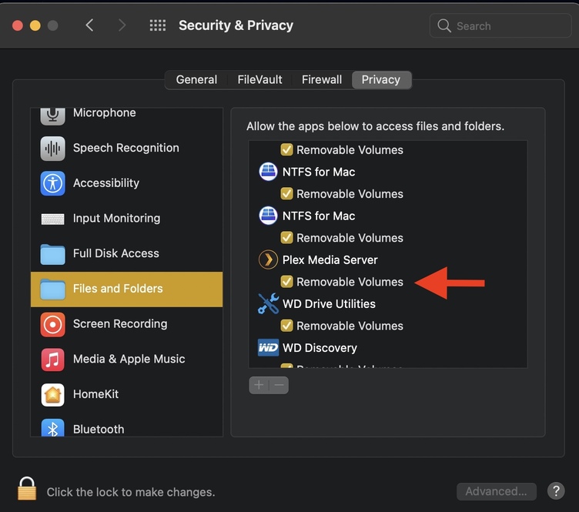Viewport: 579px width, 512px height.
Task: Toggle Removable Volumes under lower NTFS for Mac
Action: (287, 237)
